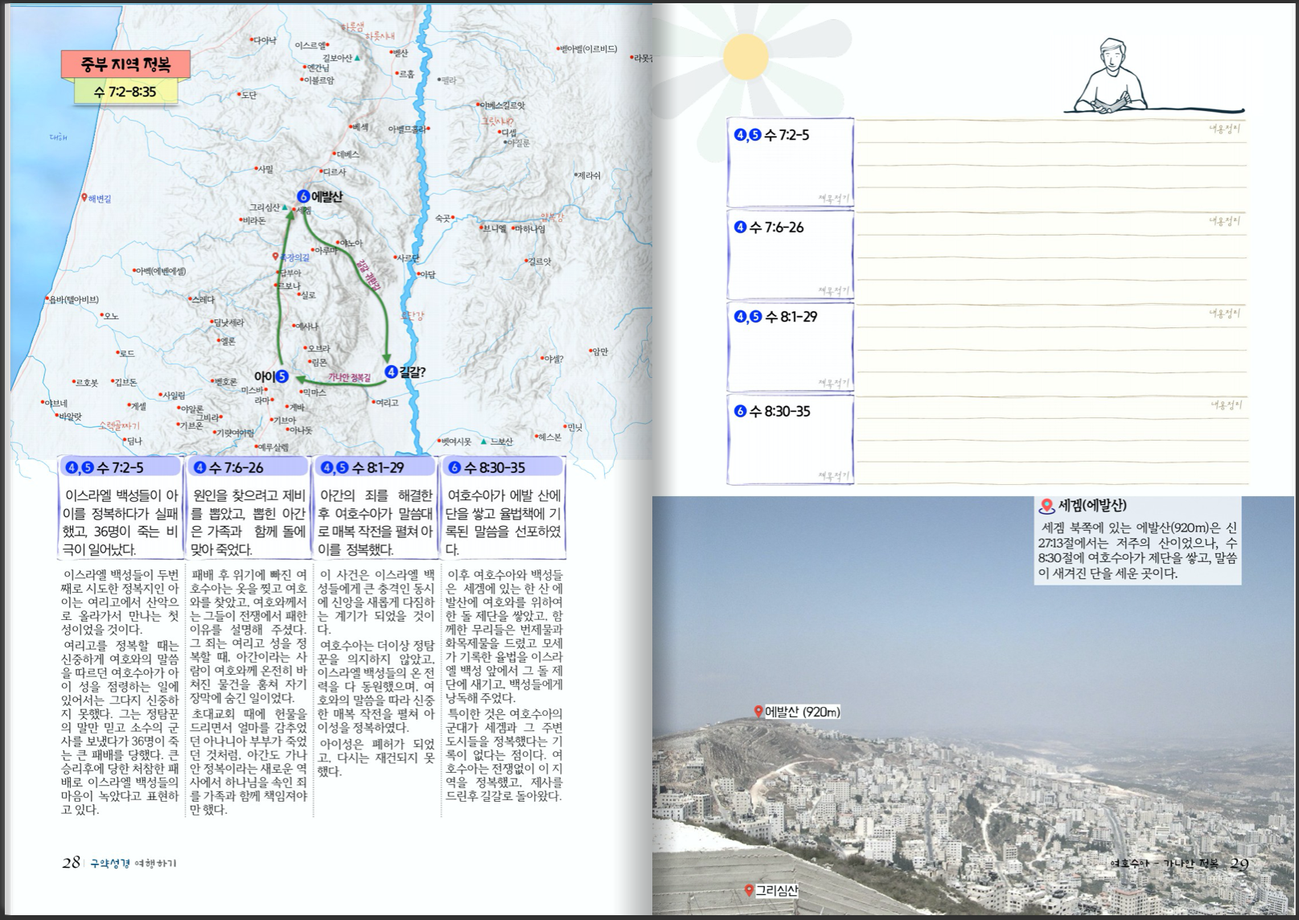
Task: Click the 욥바(텔아비브) label on the coast
Action: click(x=72, y=299)
